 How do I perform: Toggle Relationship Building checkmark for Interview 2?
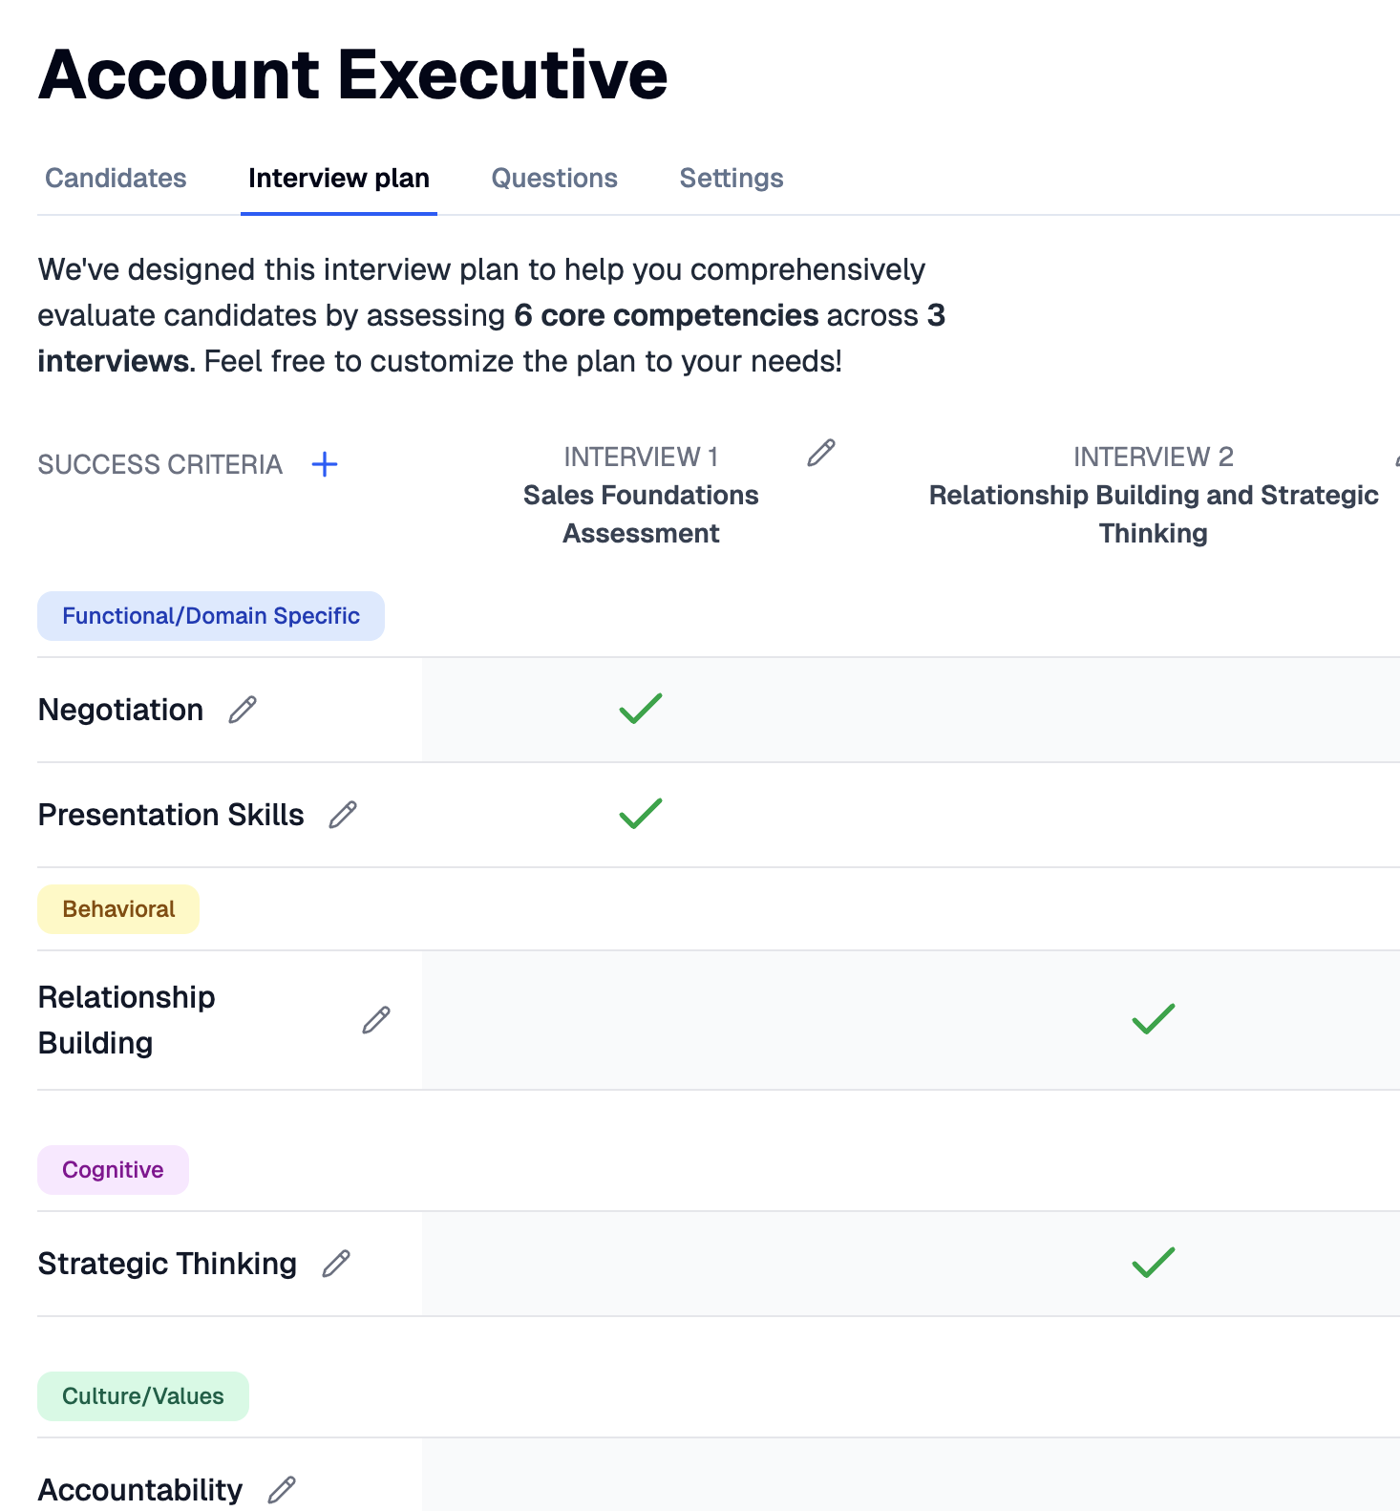[x=1153, y=1019]
